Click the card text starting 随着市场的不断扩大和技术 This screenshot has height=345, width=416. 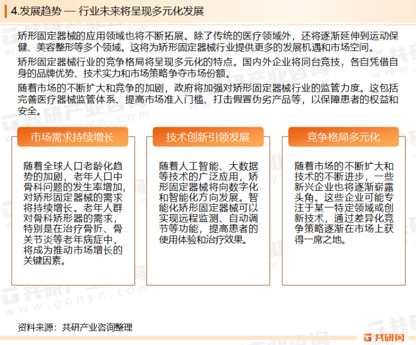344,203
